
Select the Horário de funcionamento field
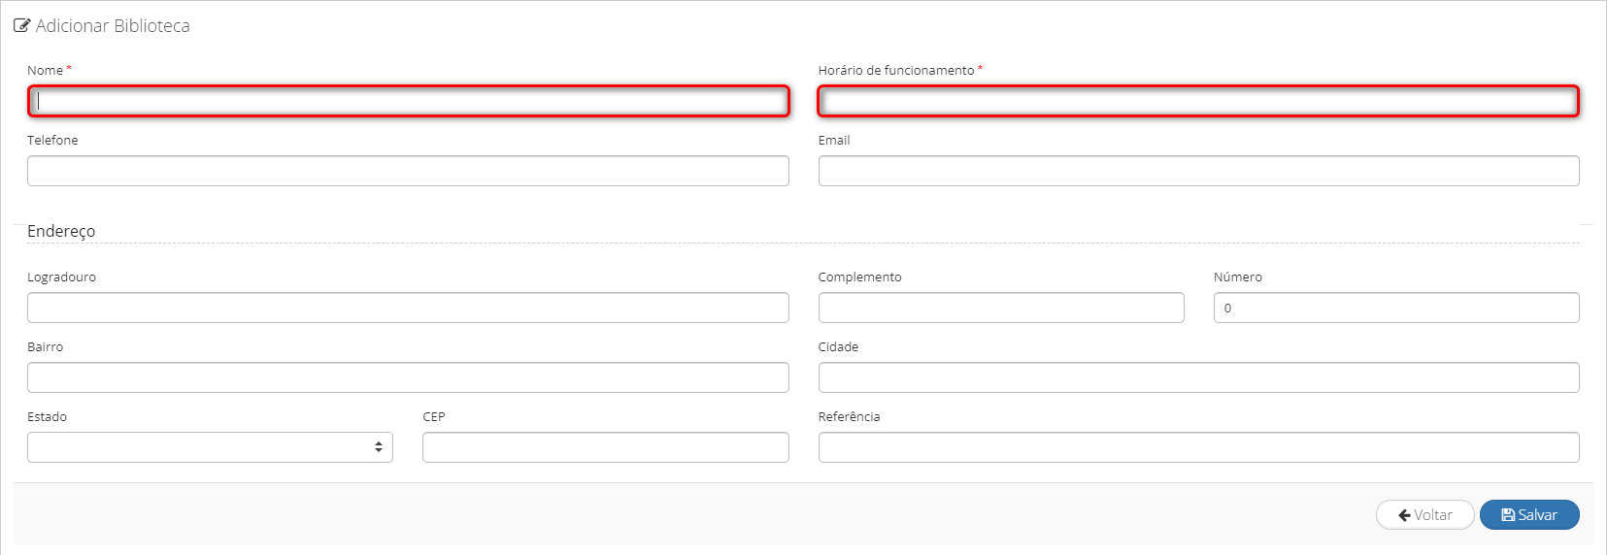coord(1198,101)
